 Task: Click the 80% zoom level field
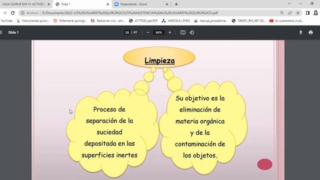point(159,32)
